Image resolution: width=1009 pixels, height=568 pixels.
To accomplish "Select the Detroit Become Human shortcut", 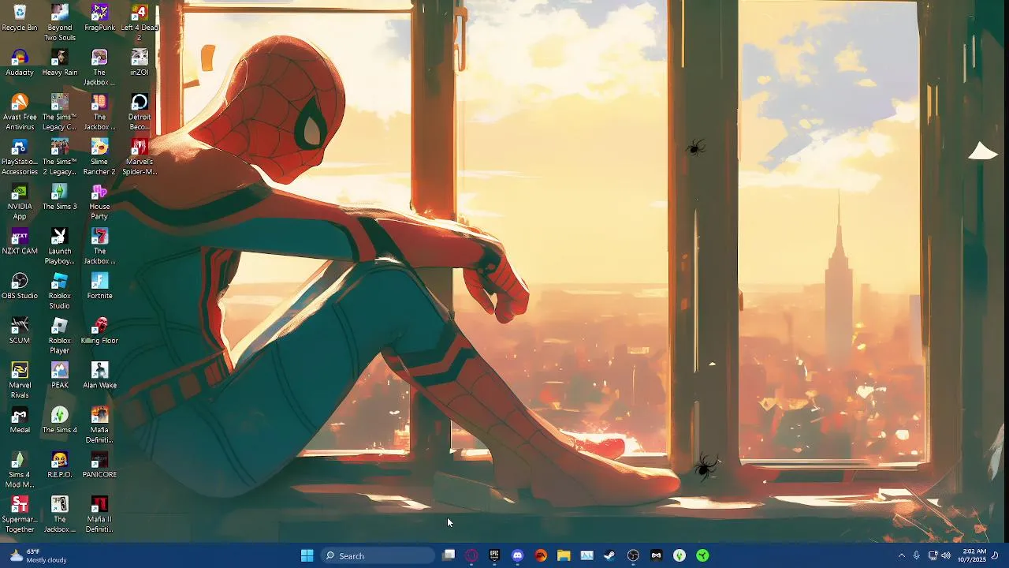I will click(140, 112).
